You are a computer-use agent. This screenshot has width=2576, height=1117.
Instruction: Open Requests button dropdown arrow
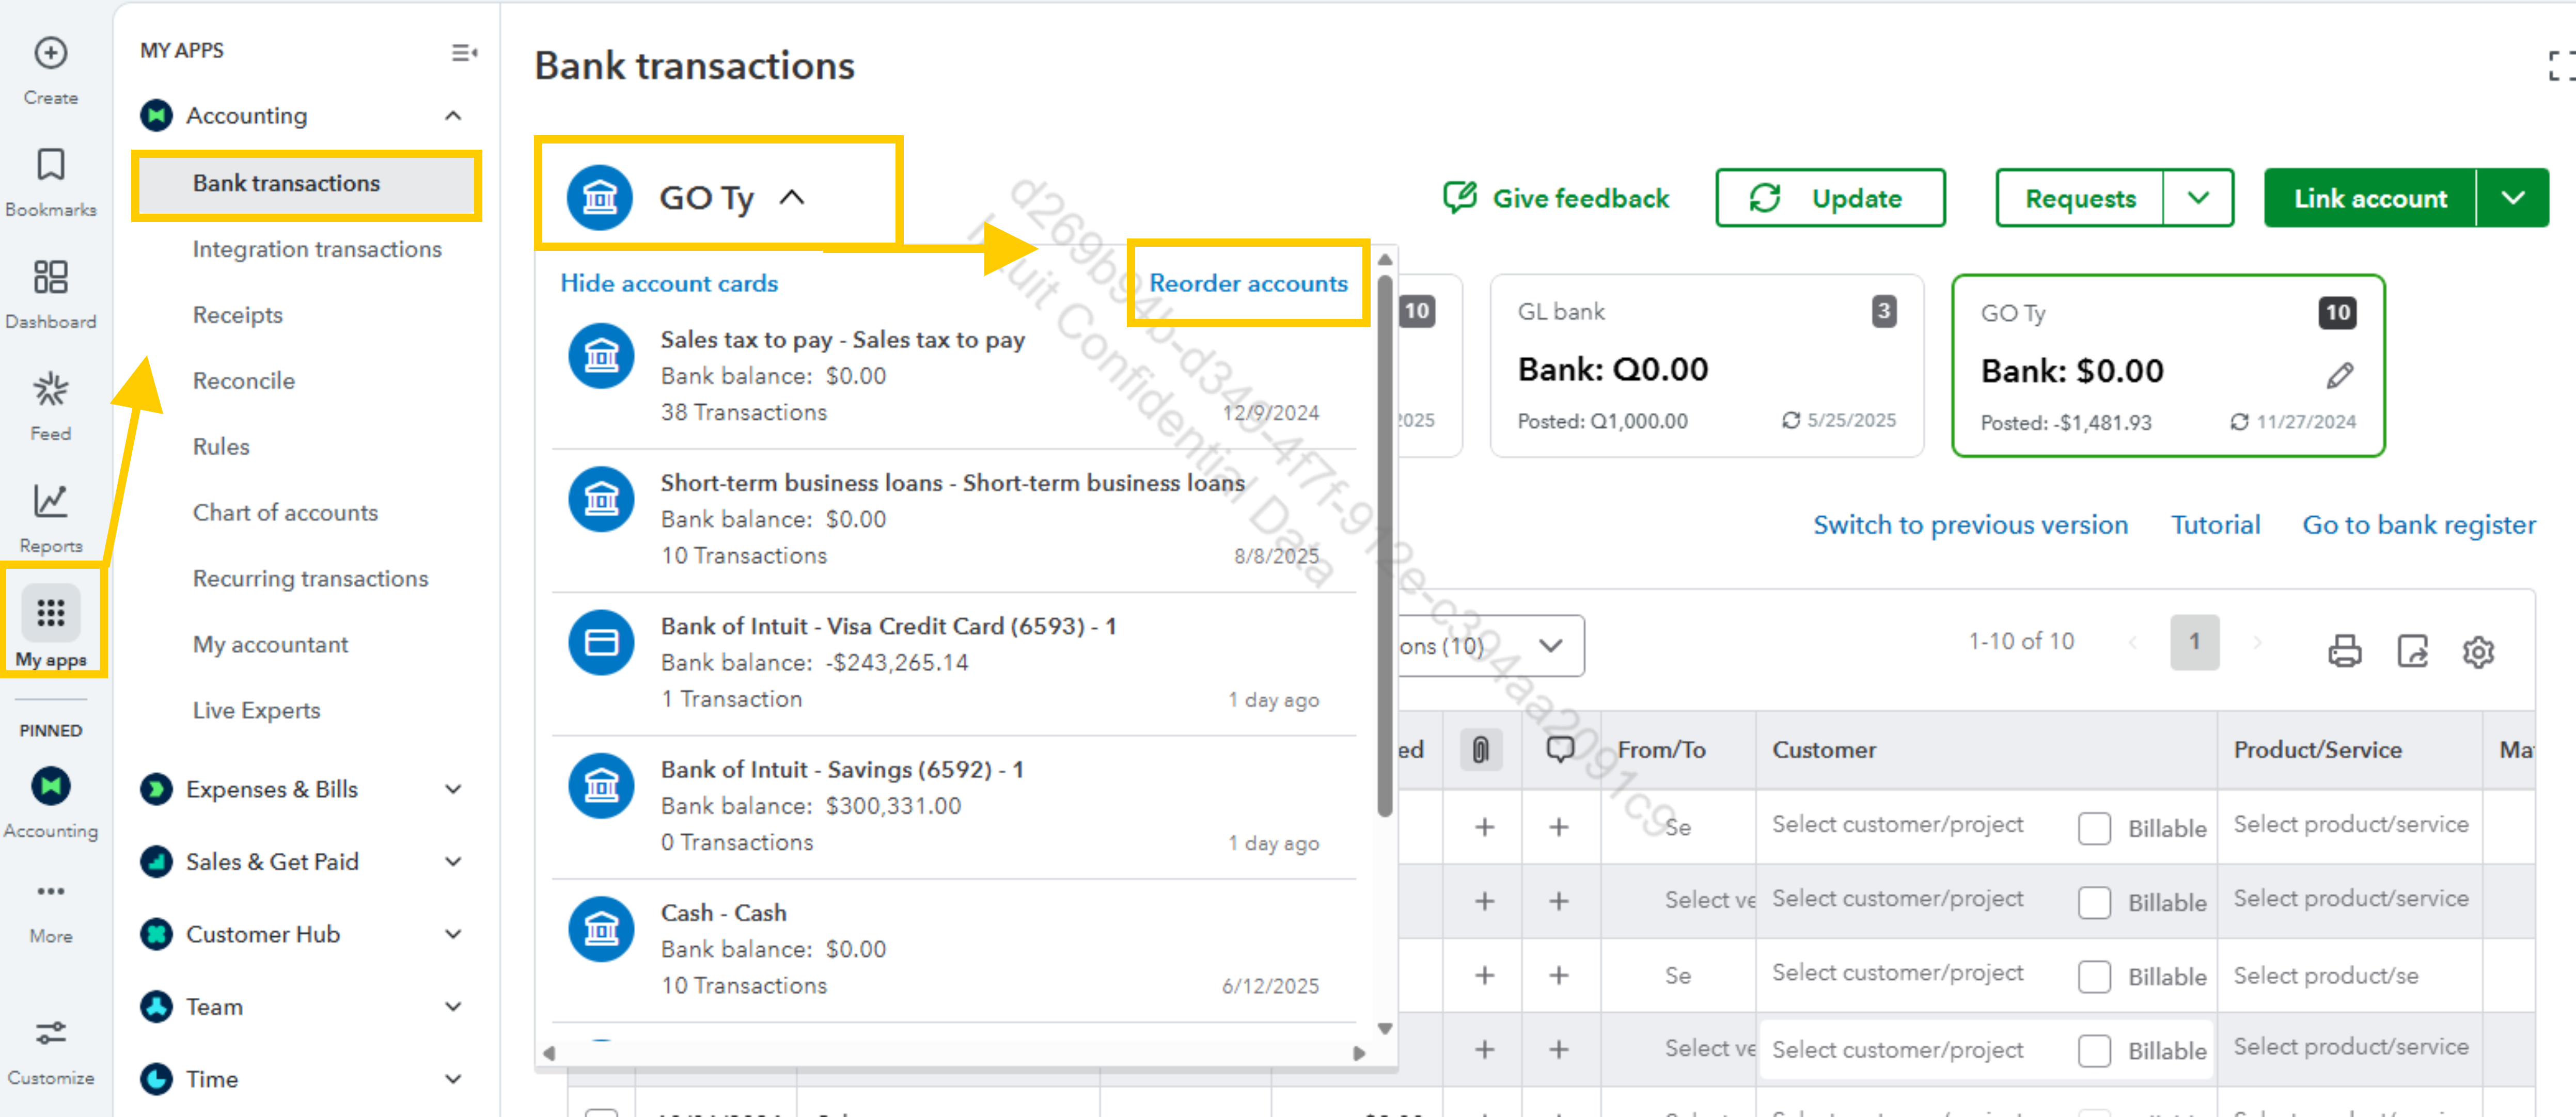pyautogui.click(x=2197, y=198)
